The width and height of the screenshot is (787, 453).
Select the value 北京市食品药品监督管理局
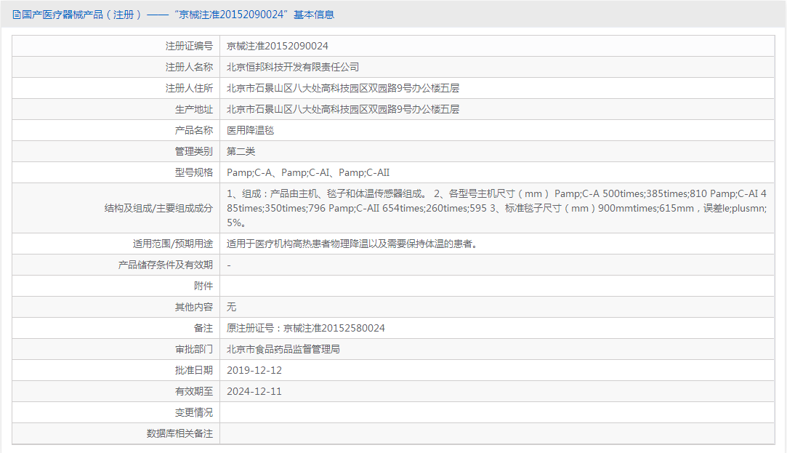click(x=283, y=350)
